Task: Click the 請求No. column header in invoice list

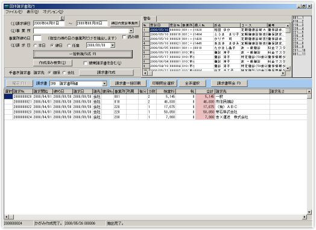Action: tap(23, 91)
